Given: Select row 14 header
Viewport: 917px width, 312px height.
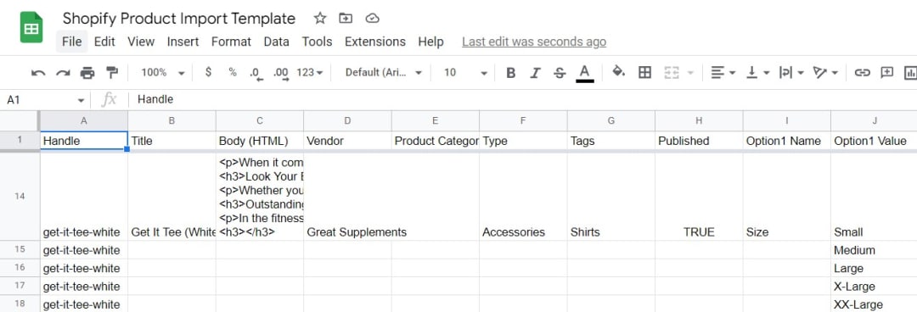Looking at the screenshot, I should [20, 197].
